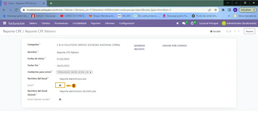Download the Reporte electrónicos Excel file
The image size is (258, 115).
60,85
